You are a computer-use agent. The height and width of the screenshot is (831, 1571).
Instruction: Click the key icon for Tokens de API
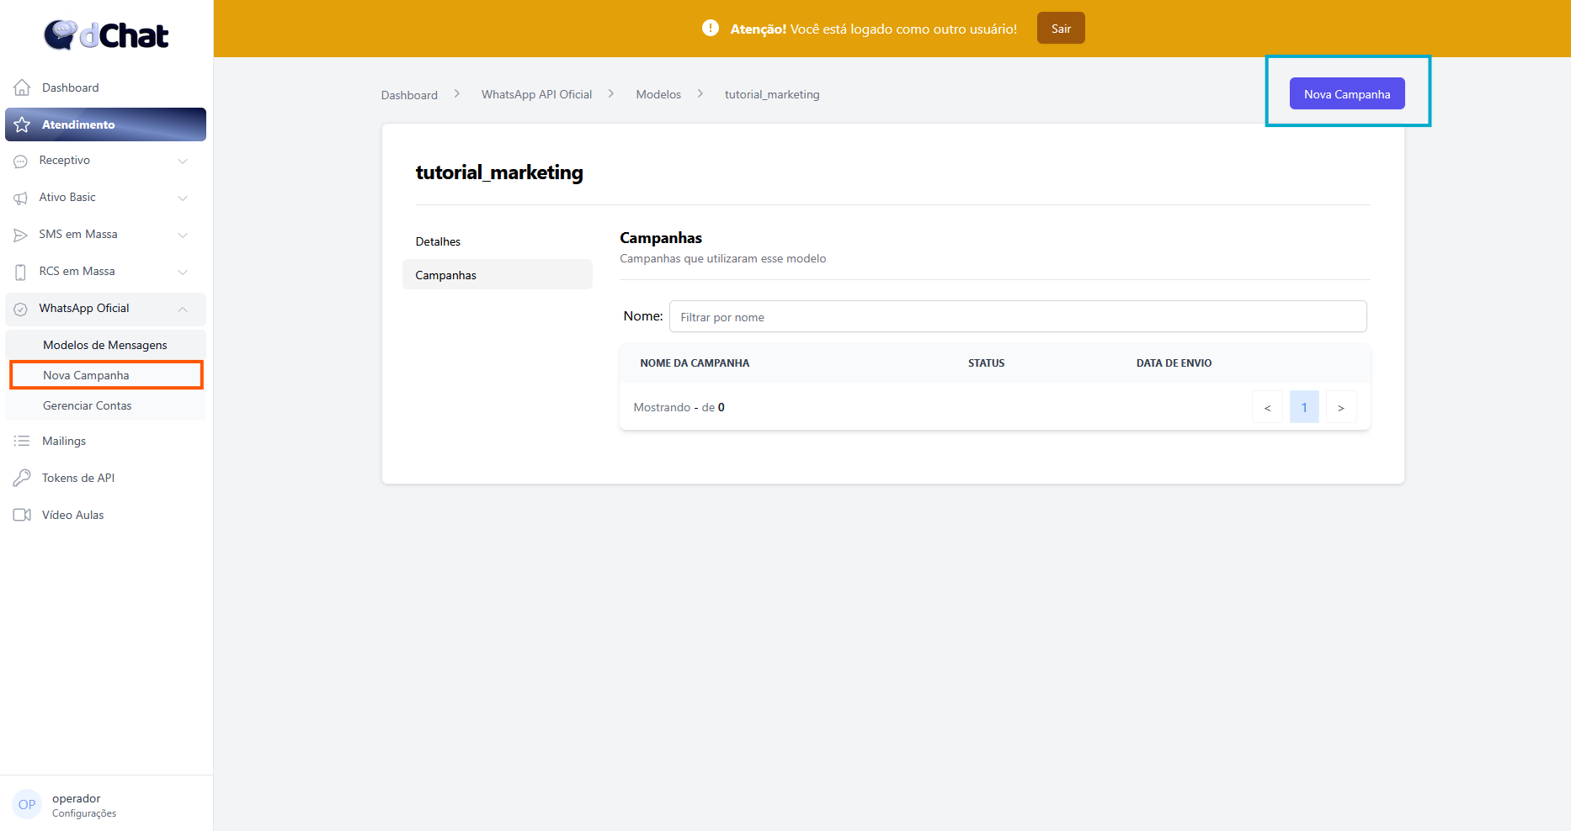point(22,478)
